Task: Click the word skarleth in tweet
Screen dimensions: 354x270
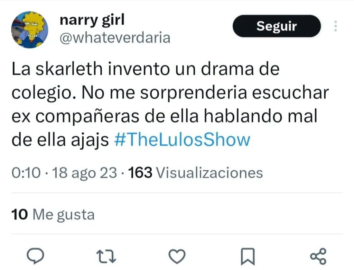Action: 69,69
